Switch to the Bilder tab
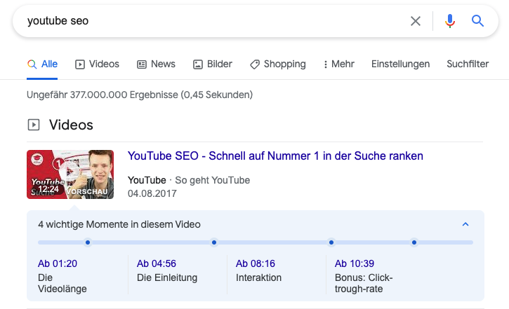Screen dimensions: 509x309 click(x=213, y=64)
